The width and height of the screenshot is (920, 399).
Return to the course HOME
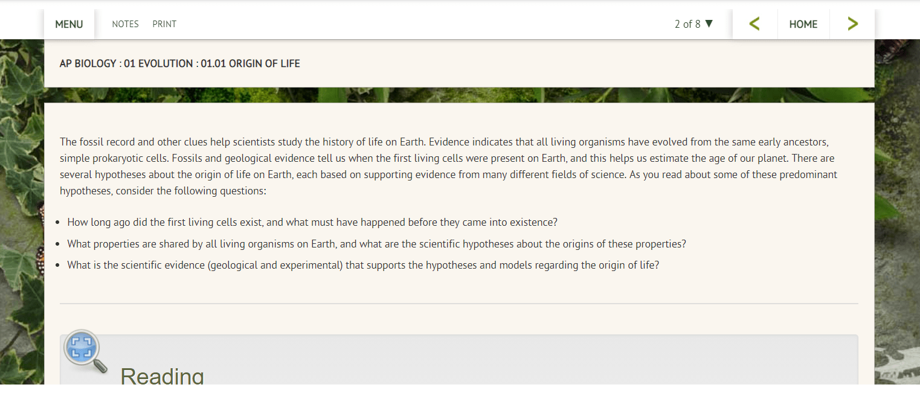(x=803, y=24)
